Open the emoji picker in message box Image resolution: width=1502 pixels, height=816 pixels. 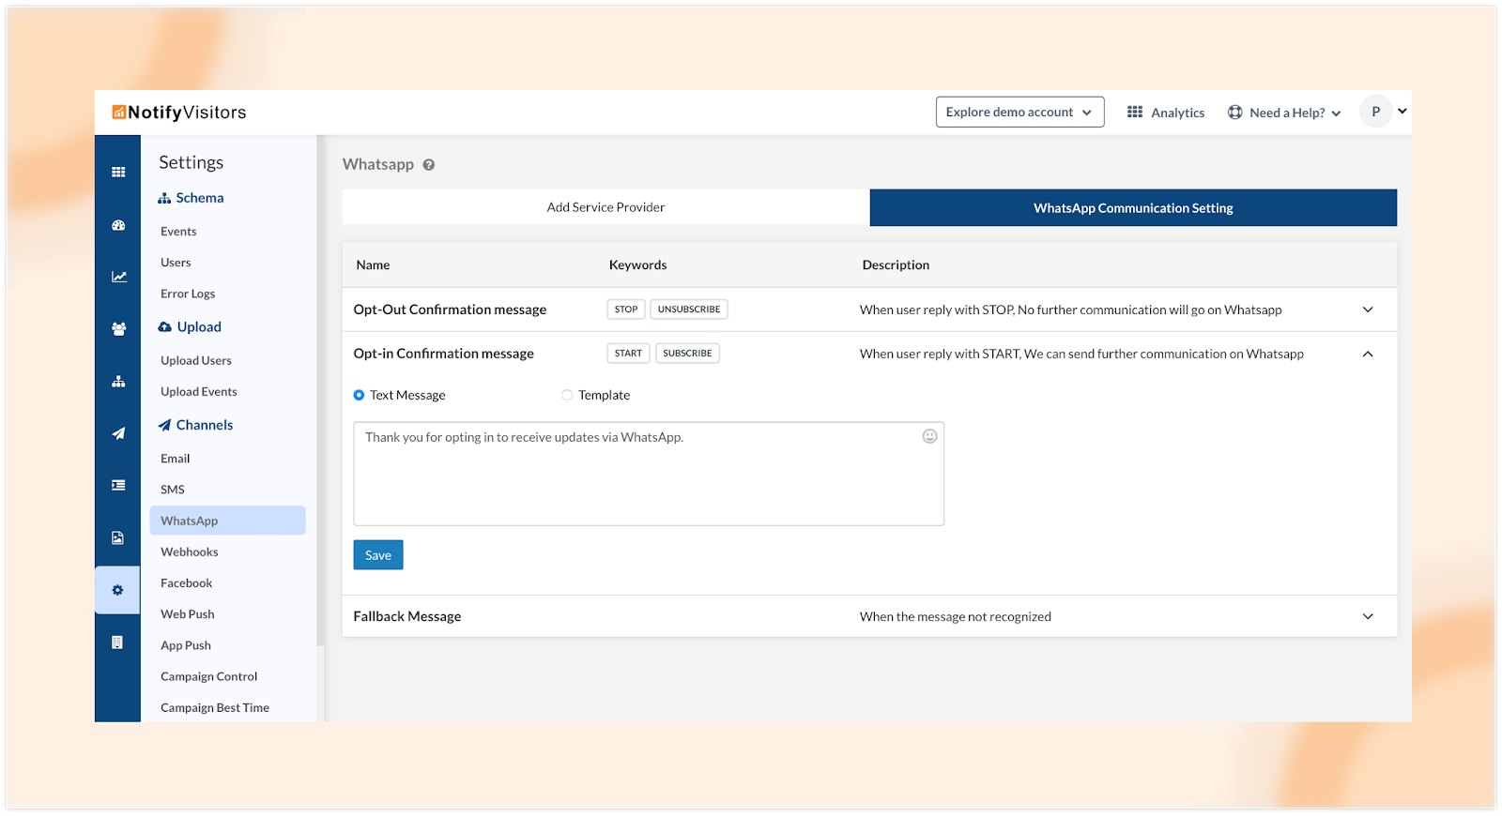pos(929,436)
